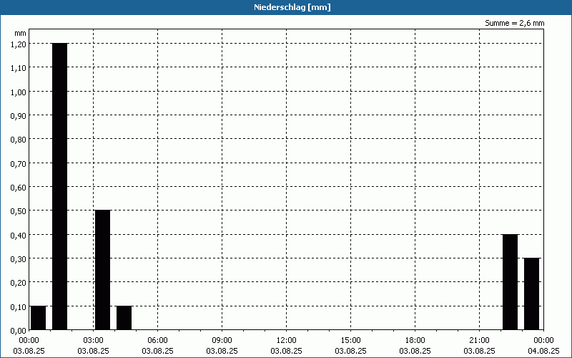
Task: Click the 0,10 y-axis value
Action: (x=19, y=306)
